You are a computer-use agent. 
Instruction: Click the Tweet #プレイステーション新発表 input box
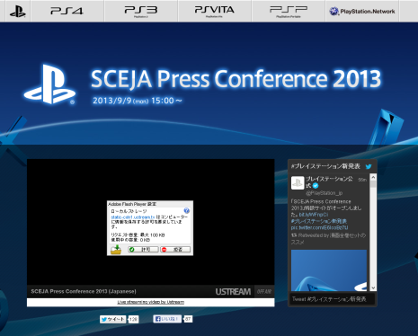click(332, 299)
